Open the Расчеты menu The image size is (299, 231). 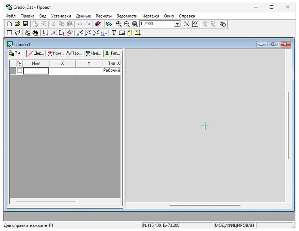104,16
